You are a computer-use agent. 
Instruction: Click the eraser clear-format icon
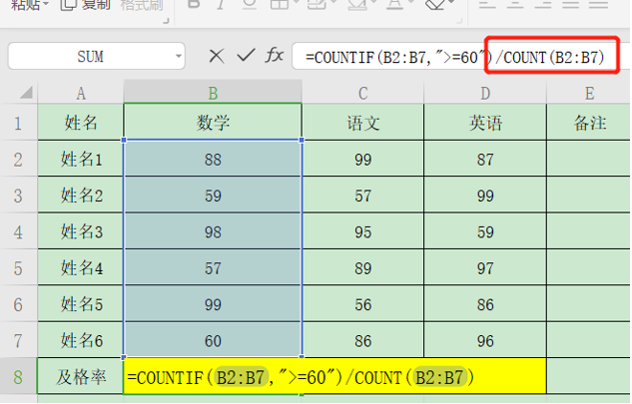[x=435, y=5]
